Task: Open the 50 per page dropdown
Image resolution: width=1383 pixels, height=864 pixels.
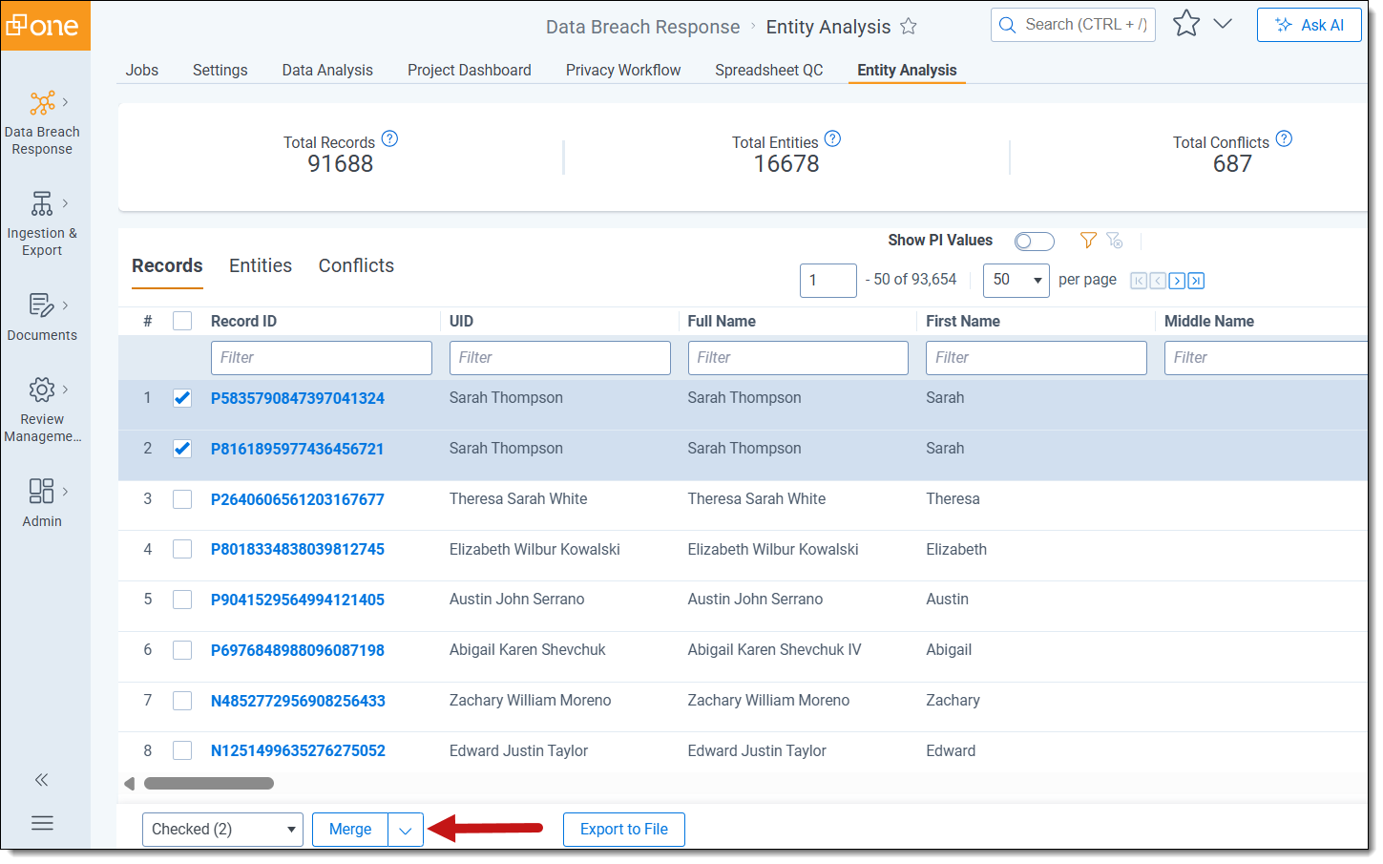Action: pos(1016,281)
